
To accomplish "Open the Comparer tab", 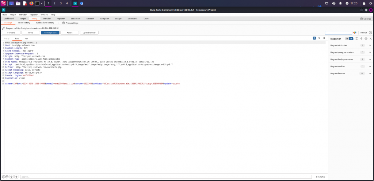I will [104, 19].
